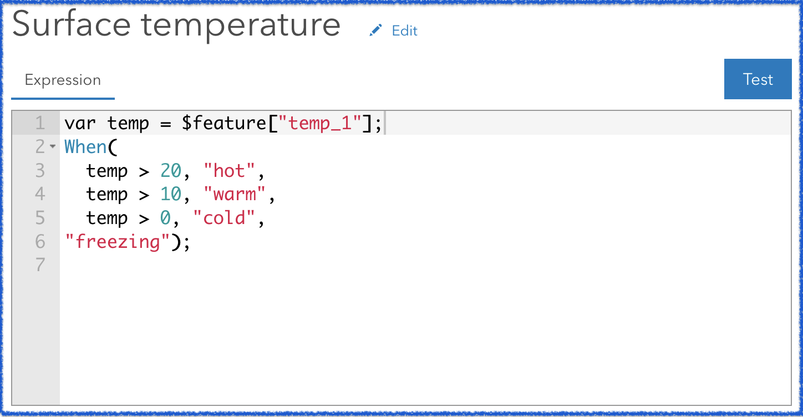Click the Surface temperature title text
The width and height of the screenshot is (803, 417).
tap(176, 24)
